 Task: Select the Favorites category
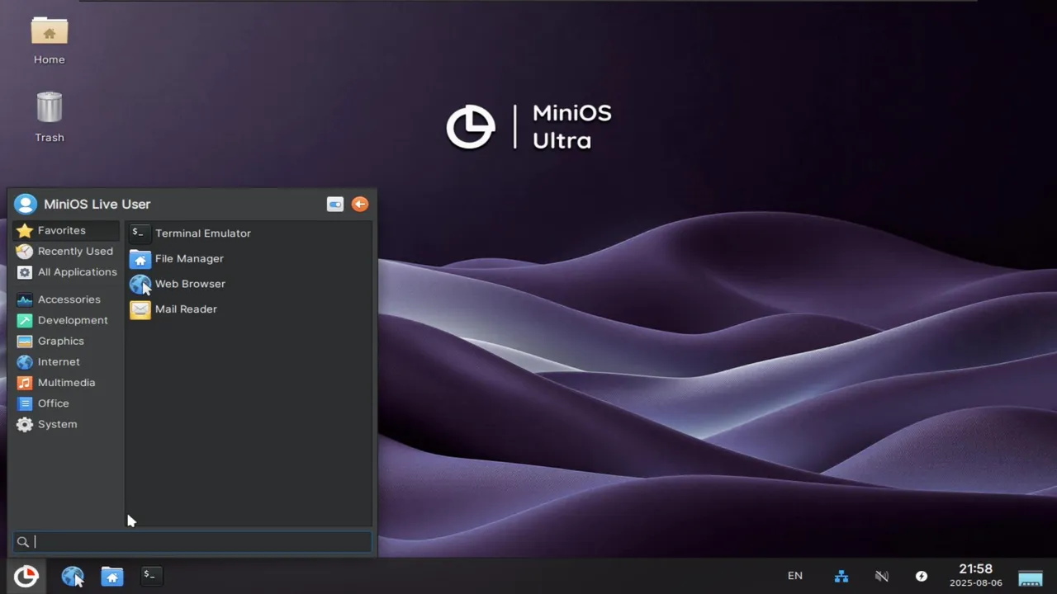(66, 231)
